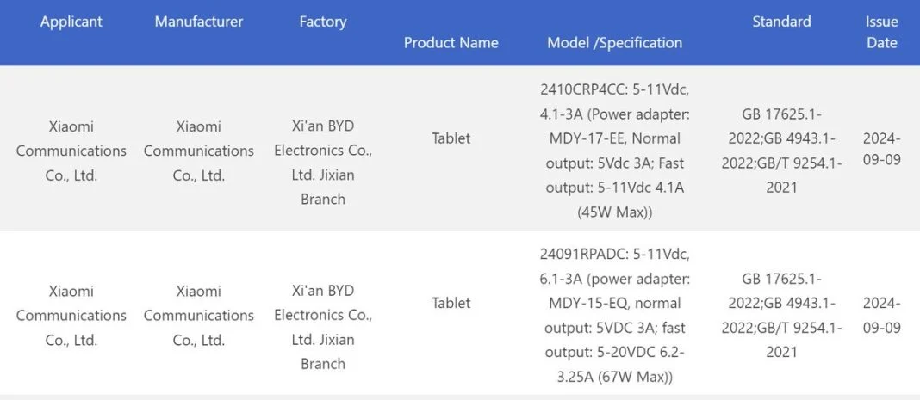The width and height of the screenshot is (920, 400).
Task: Select first row manufacturer Xiaomi cell
Action: (199, 151)
